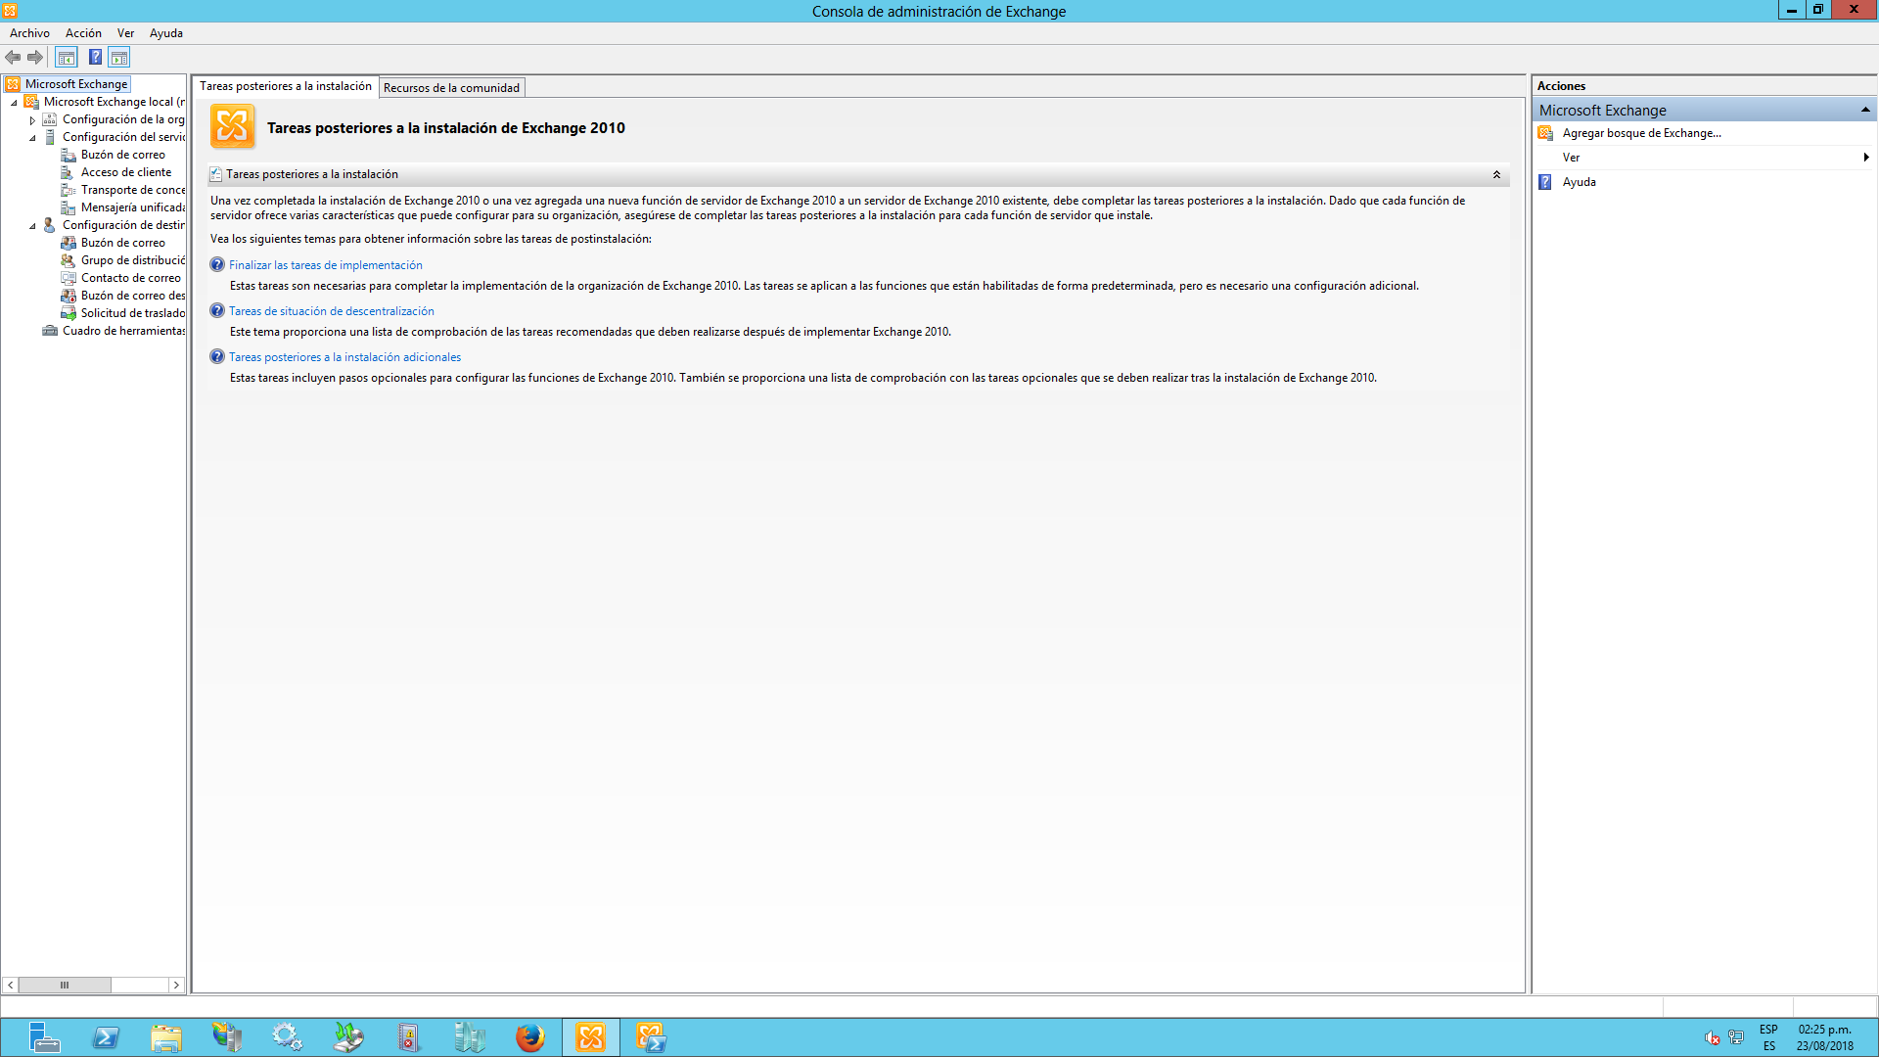Click the gears settings taskbar icon
The image size is (1879, 1057).
point(288,1036)
